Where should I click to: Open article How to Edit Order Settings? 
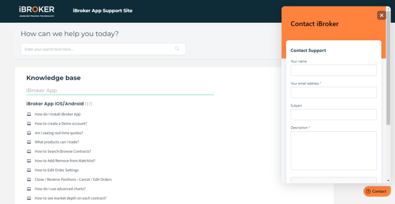[x=57, y=170]
